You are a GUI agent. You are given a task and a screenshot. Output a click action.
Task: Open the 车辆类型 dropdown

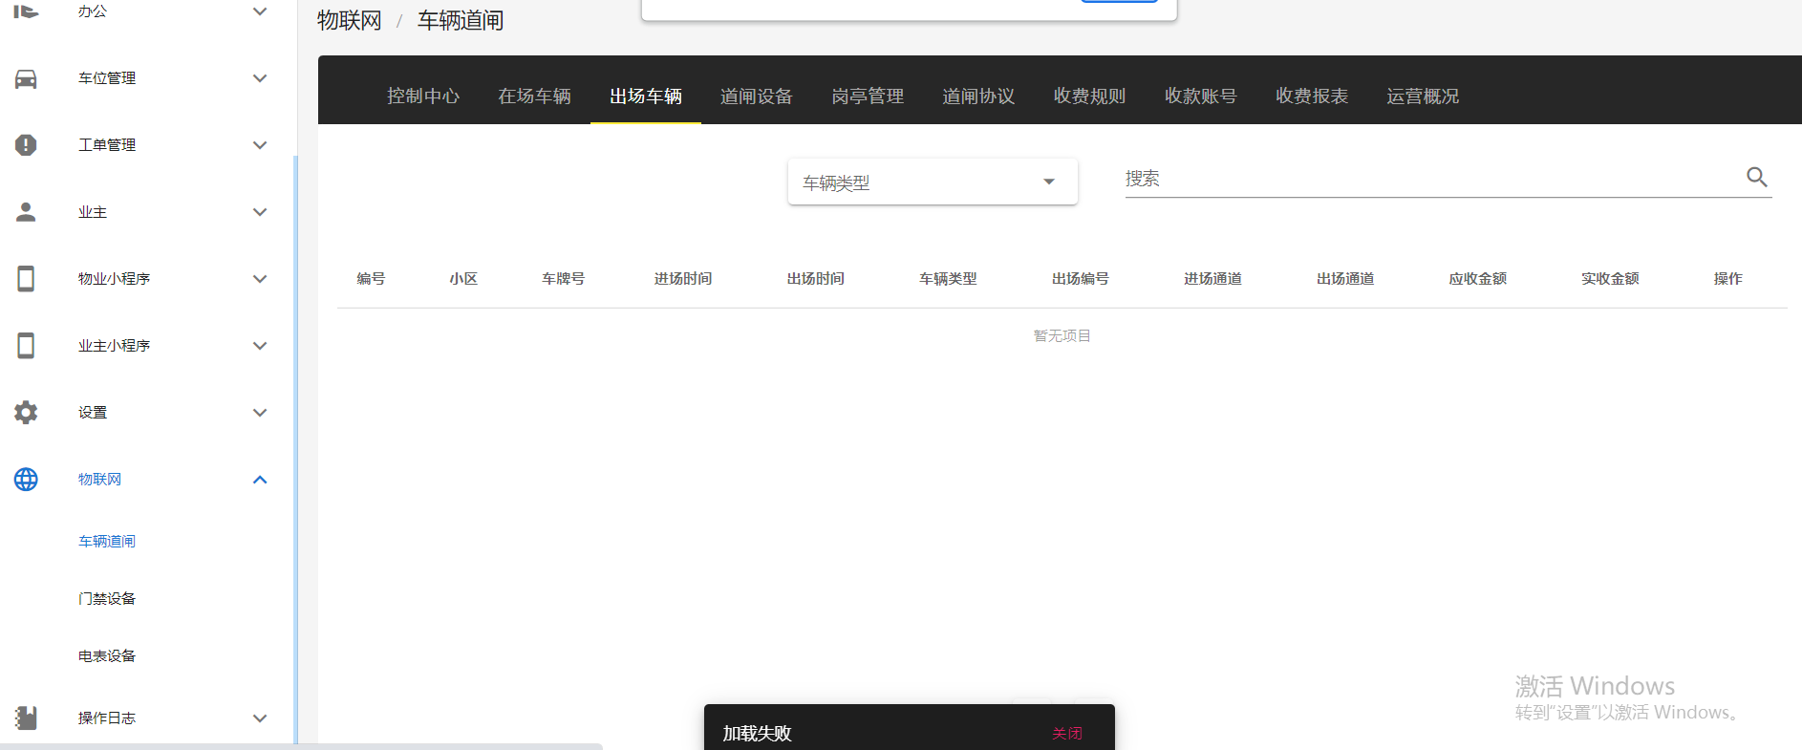933,182
